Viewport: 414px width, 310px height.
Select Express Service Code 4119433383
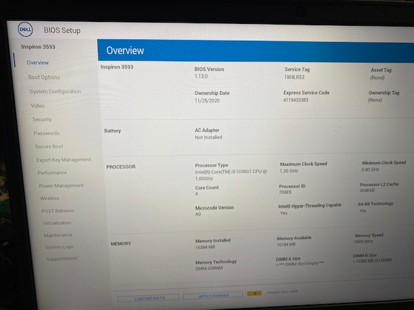click(x=296, y=100)
